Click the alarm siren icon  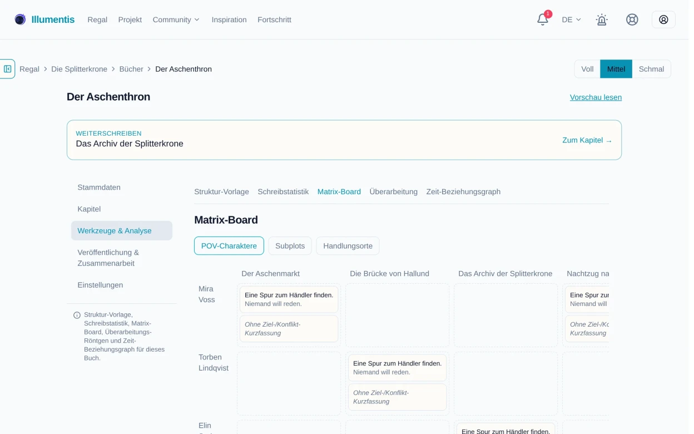click(602, 19)
